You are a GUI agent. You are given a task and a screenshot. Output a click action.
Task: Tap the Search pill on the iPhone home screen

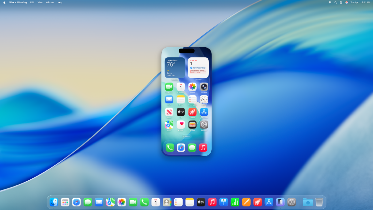(x=186, y=136)
